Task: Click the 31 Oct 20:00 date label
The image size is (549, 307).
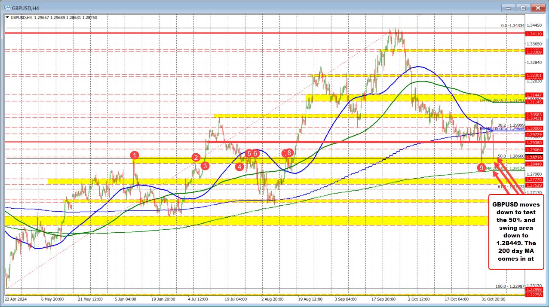Action: coord(493,298)
